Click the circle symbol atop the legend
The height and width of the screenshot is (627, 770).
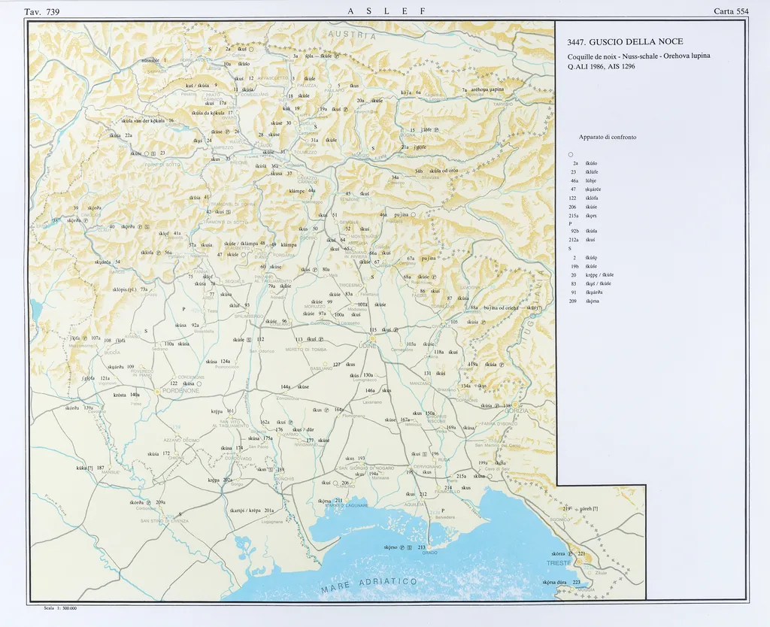coord(571,154)
